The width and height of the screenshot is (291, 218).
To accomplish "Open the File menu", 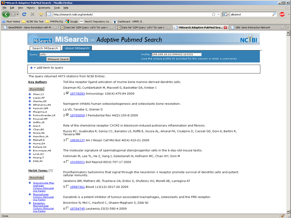I will (4, 8).
